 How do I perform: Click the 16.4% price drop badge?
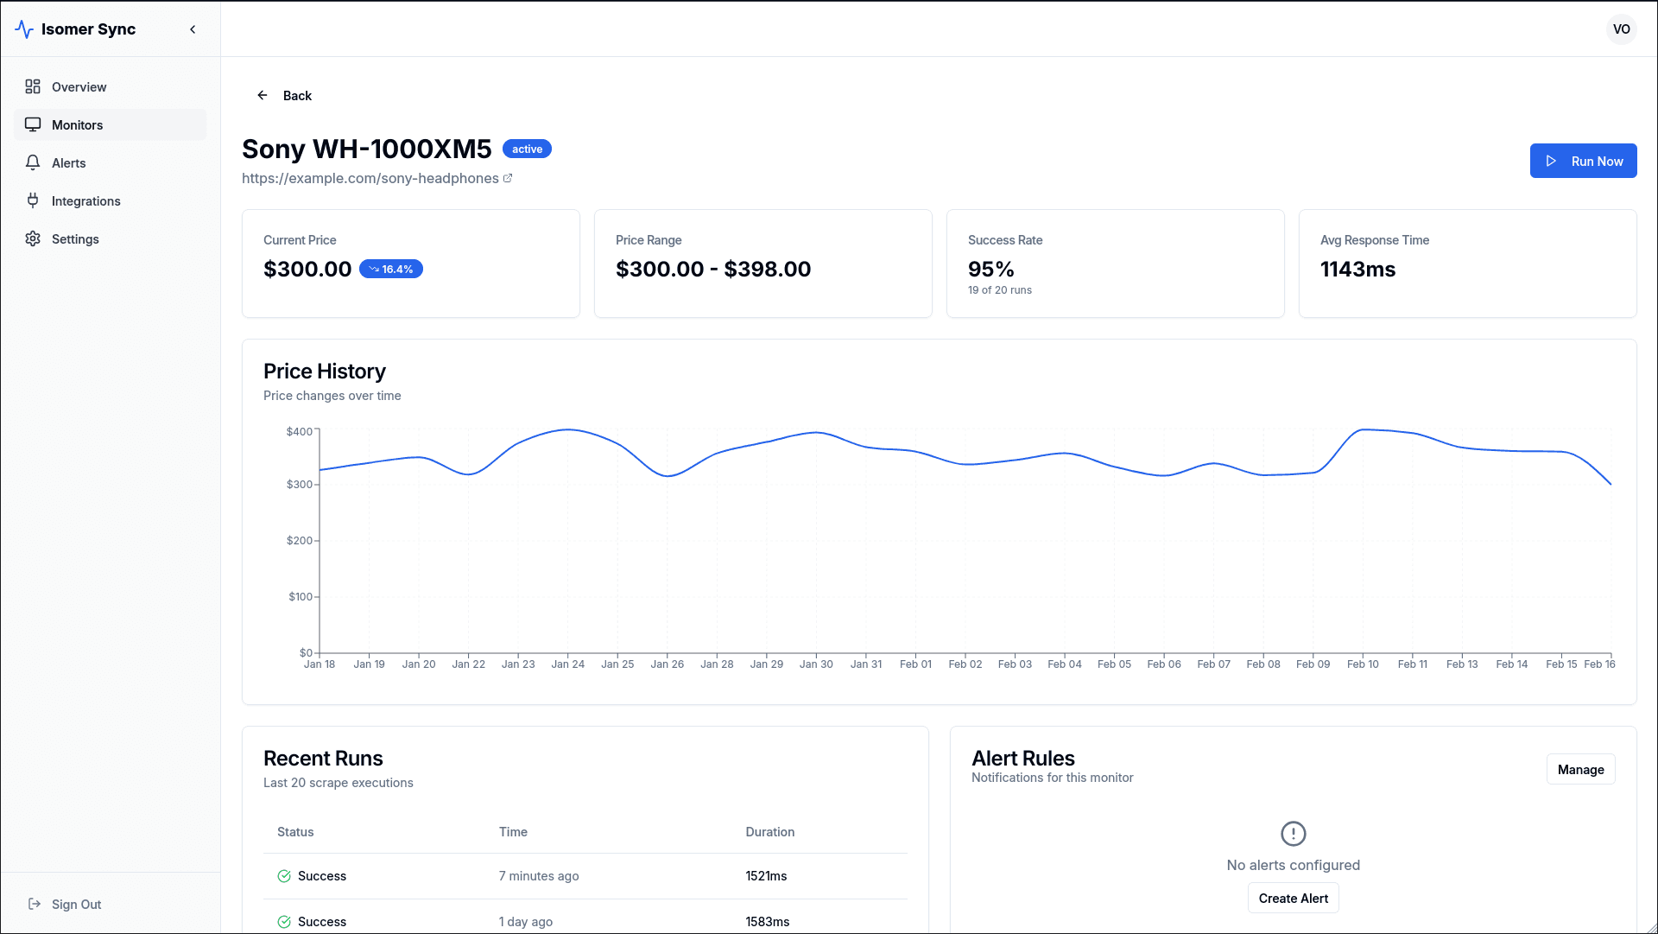coord(391,270)
